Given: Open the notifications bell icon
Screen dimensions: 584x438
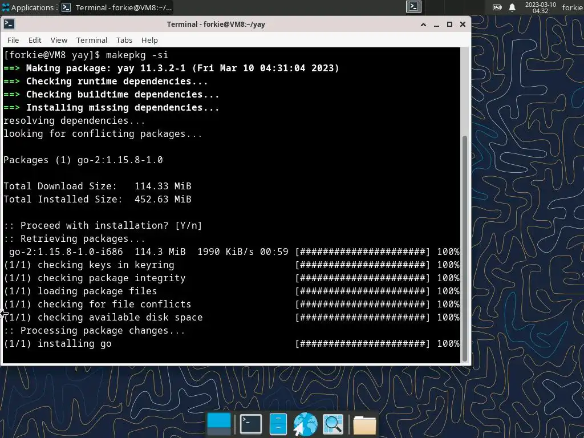Looking at the screenshot, I should point(512,7).
